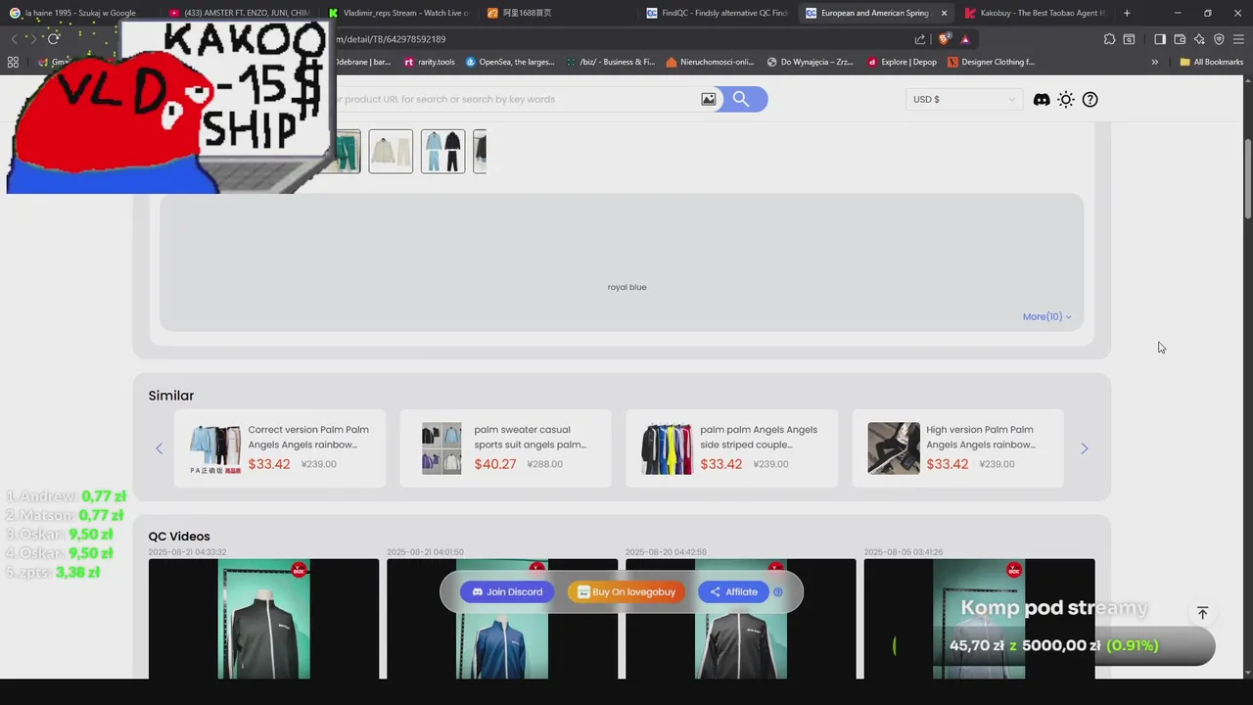The width and height of the screenshot is (1253, 705).
Task: Click the small help icon beside Affiliate
Action: tap(778, 591)
